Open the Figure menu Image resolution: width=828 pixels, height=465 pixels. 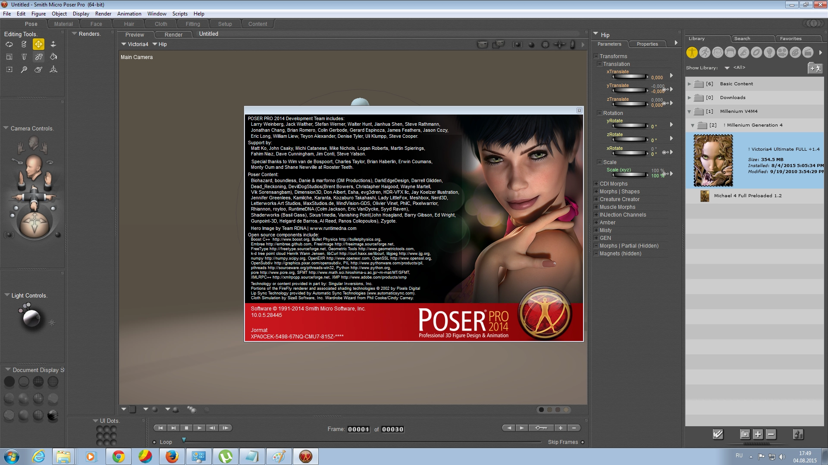pyautogui.click(x=38, y=14)
